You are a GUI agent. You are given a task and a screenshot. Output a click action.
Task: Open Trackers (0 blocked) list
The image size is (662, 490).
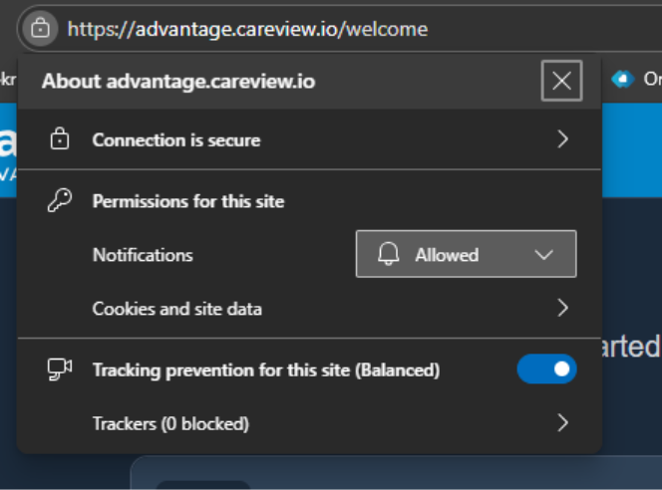click(x=170, y=423)
